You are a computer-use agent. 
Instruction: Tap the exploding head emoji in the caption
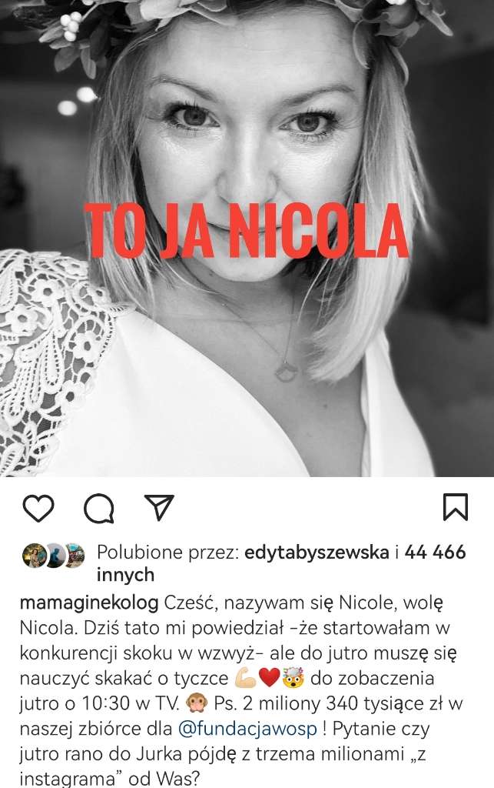coord(293,679)
